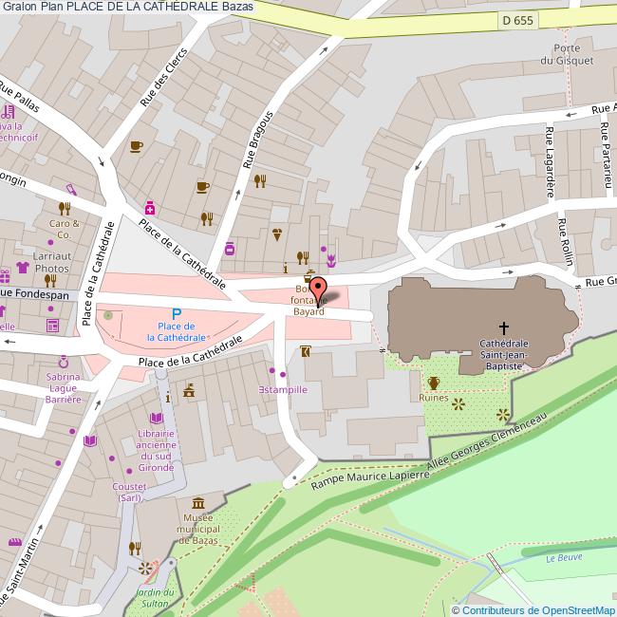Viewport: 617px width, 617px height.
Task: Click the Ruines amphora icon
Action: pos(434,383)
